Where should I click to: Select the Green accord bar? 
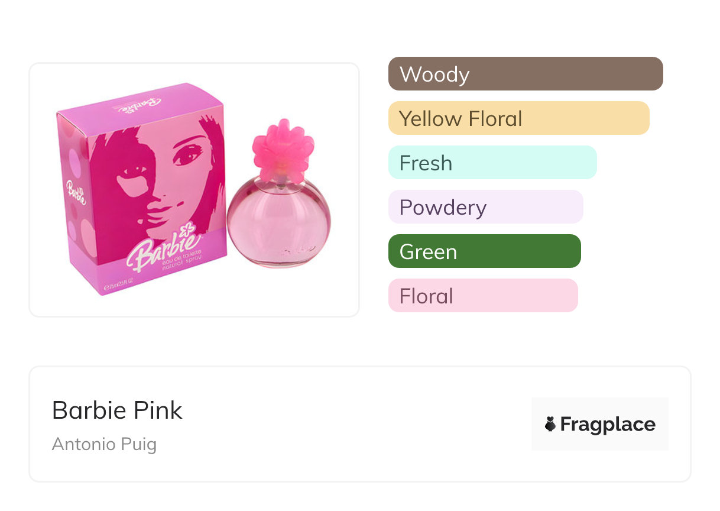coord(484,251)
